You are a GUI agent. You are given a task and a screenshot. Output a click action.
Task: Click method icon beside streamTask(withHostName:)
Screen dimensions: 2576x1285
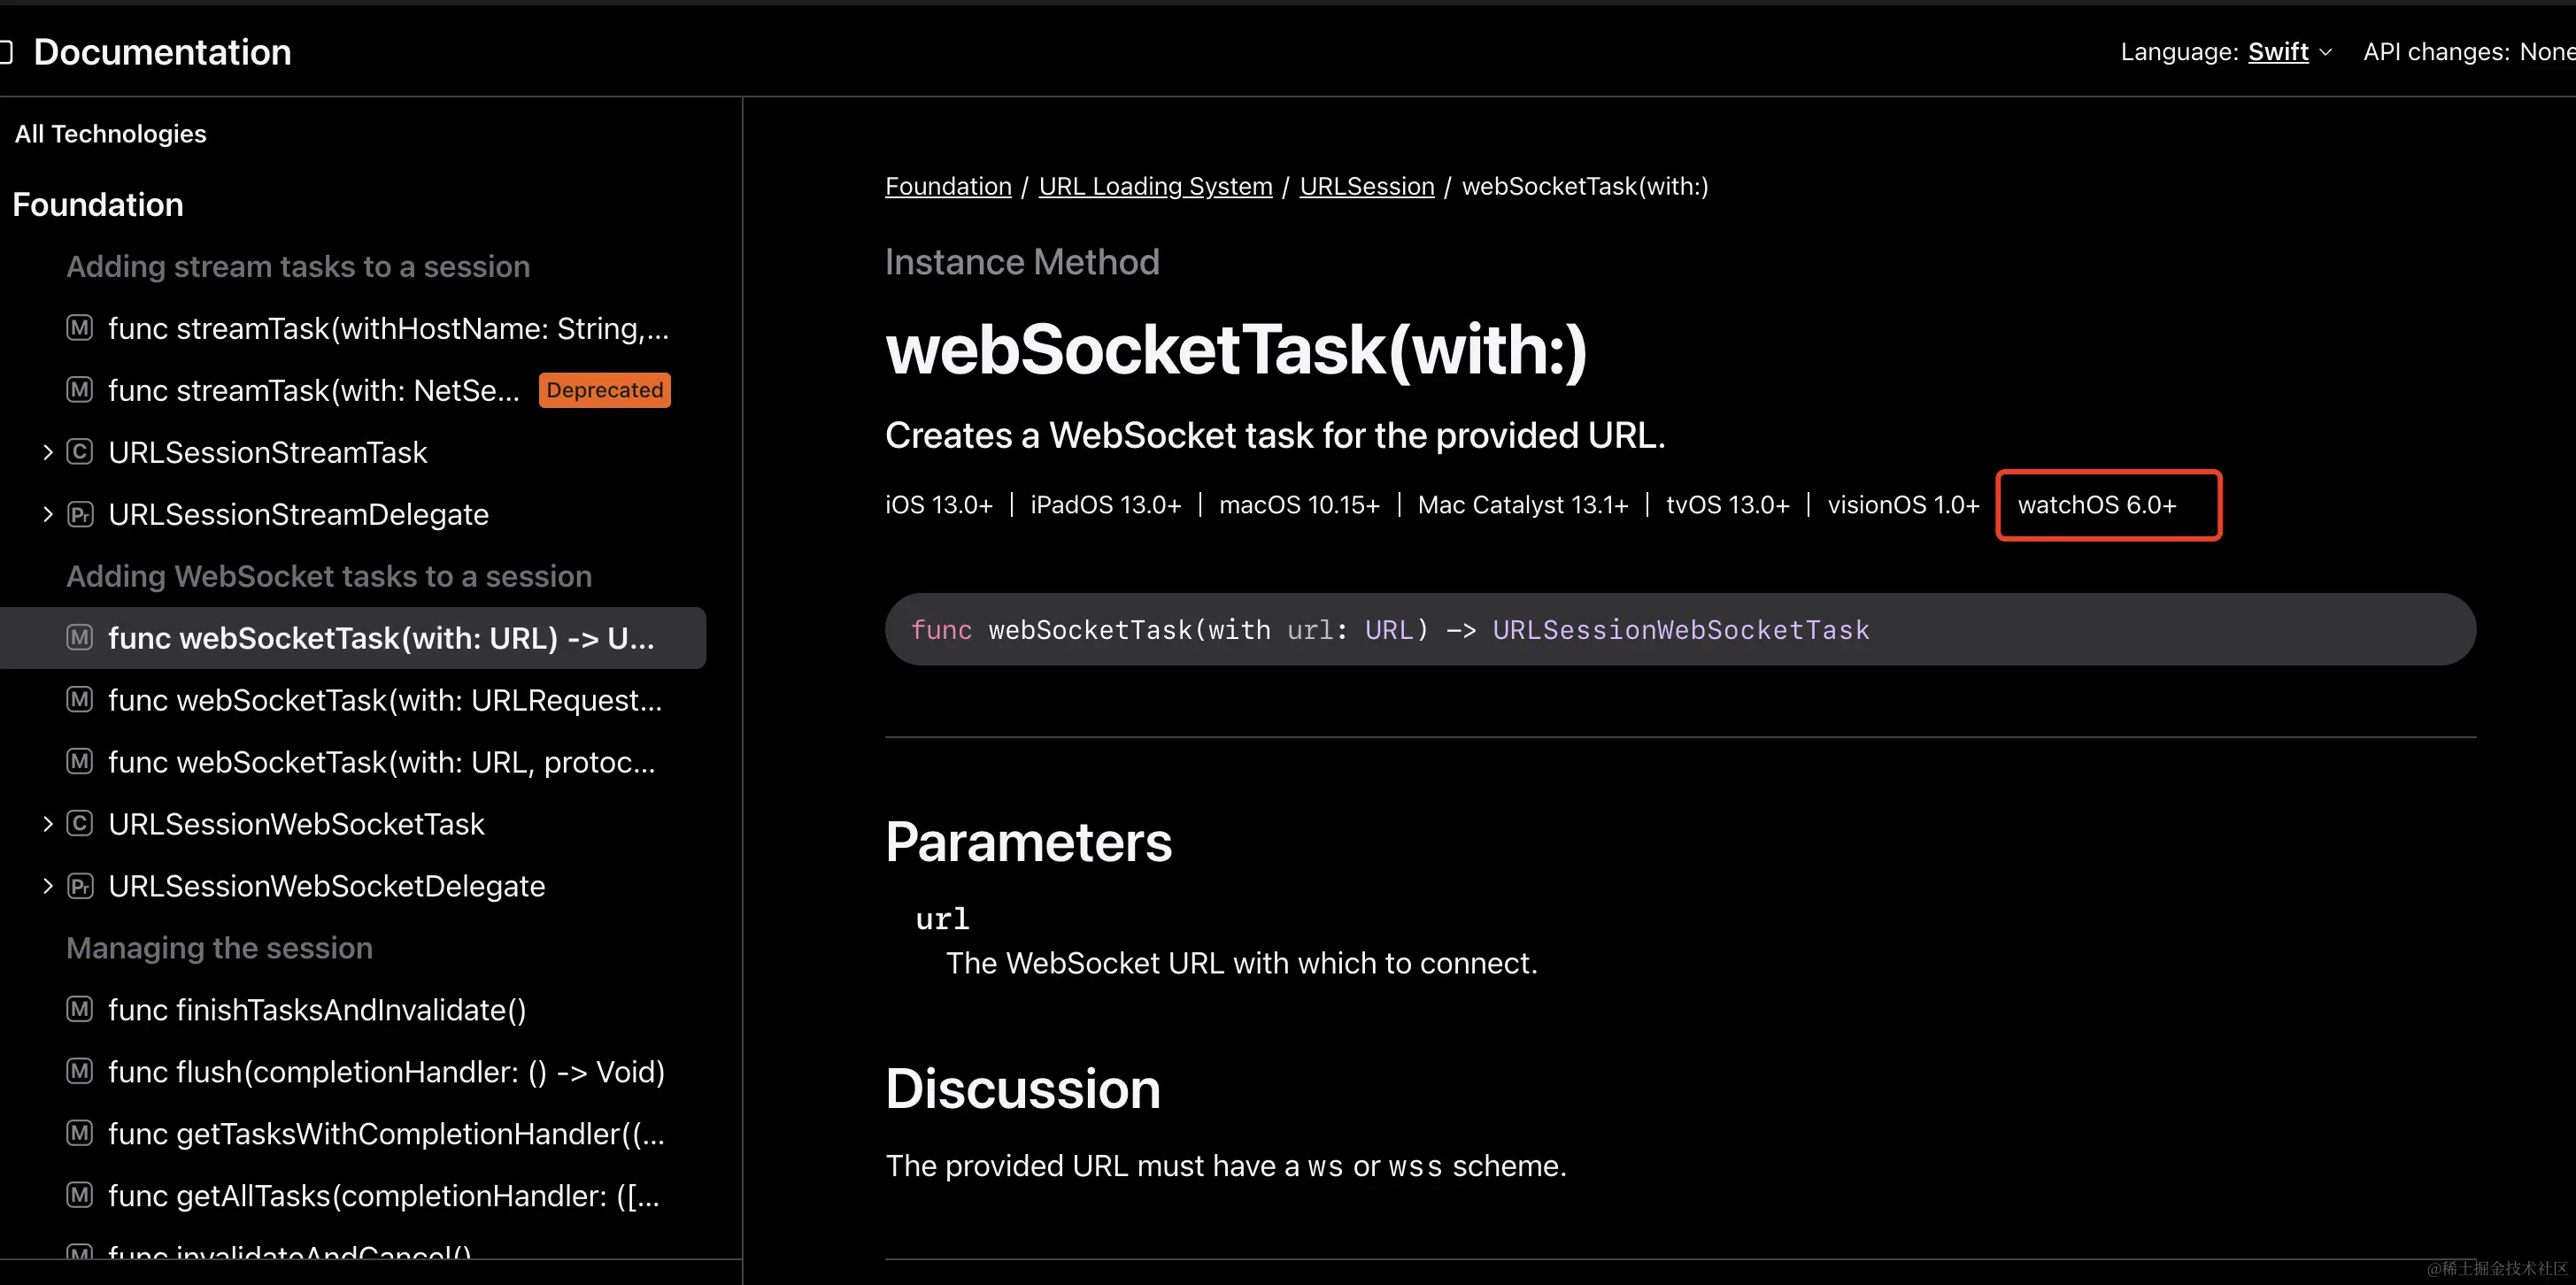coord(79,328)
